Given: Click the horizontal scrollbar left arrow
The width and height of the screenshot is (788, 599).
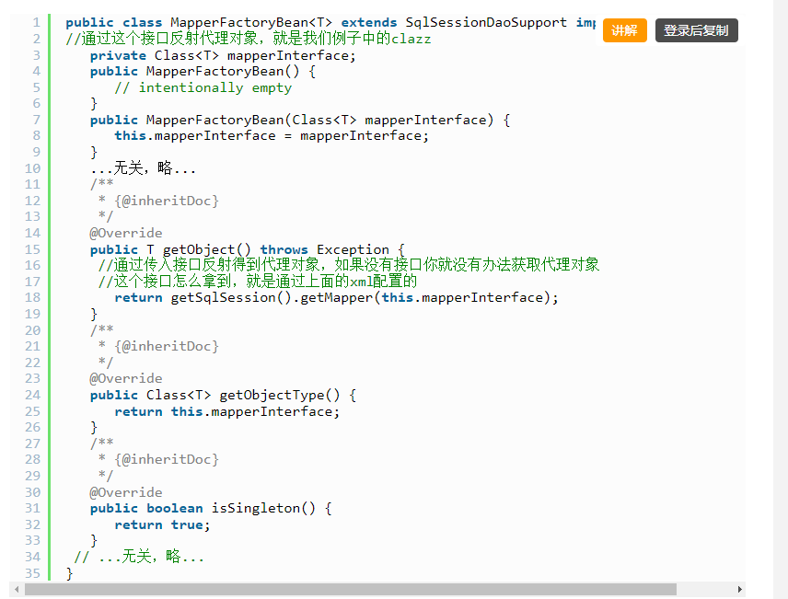Looking at the screenshot, I should [x=17, y=589].
